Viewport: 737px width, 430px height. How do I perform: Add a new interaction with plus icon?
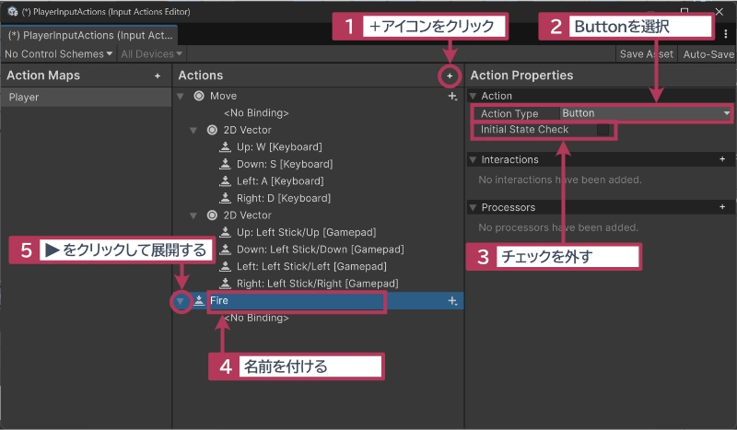(722, 159)
